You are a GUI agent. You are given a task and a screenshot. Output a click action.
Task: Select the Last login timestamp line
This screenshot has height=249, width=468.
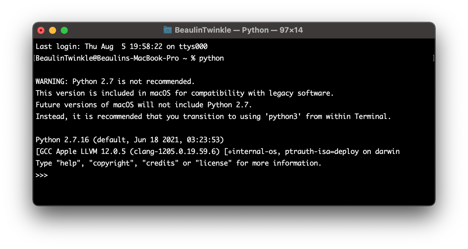coord(121,46)
